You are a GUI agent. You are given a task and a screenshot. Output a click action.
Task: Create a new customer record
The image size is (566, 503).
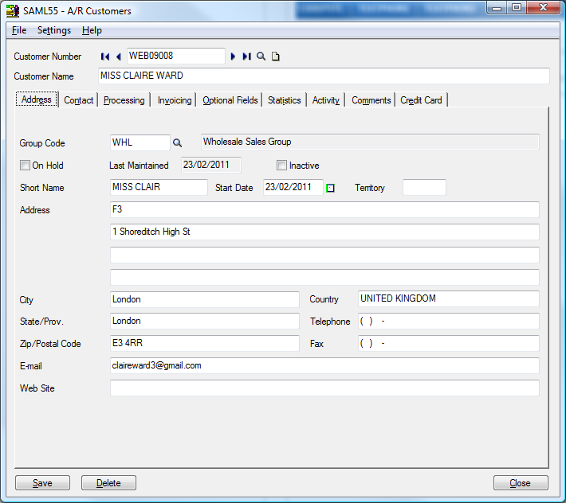[276, 57]
